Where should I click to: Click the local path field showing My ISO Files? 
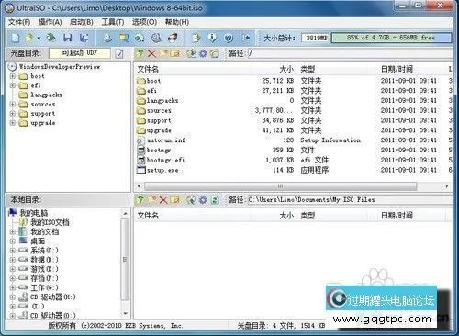(350, 200)
